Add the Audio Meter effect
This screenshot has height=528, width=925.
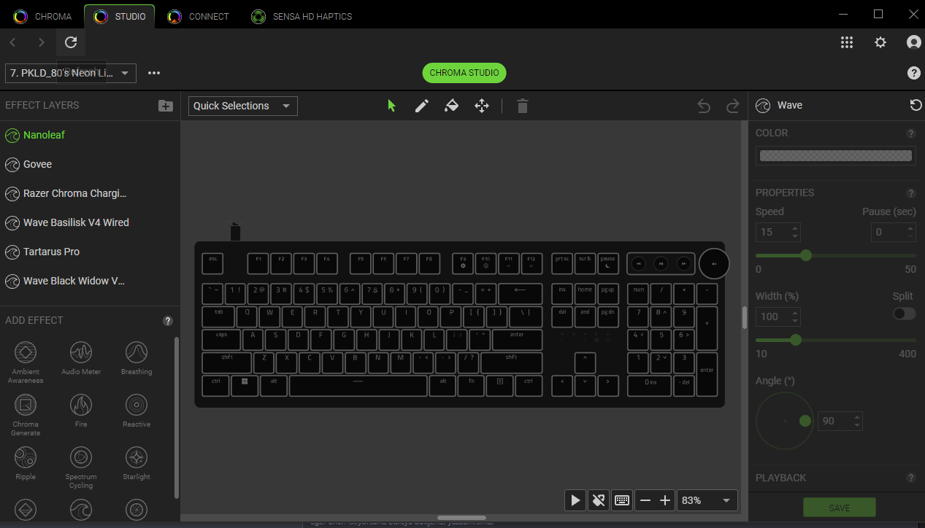[81, 358]
